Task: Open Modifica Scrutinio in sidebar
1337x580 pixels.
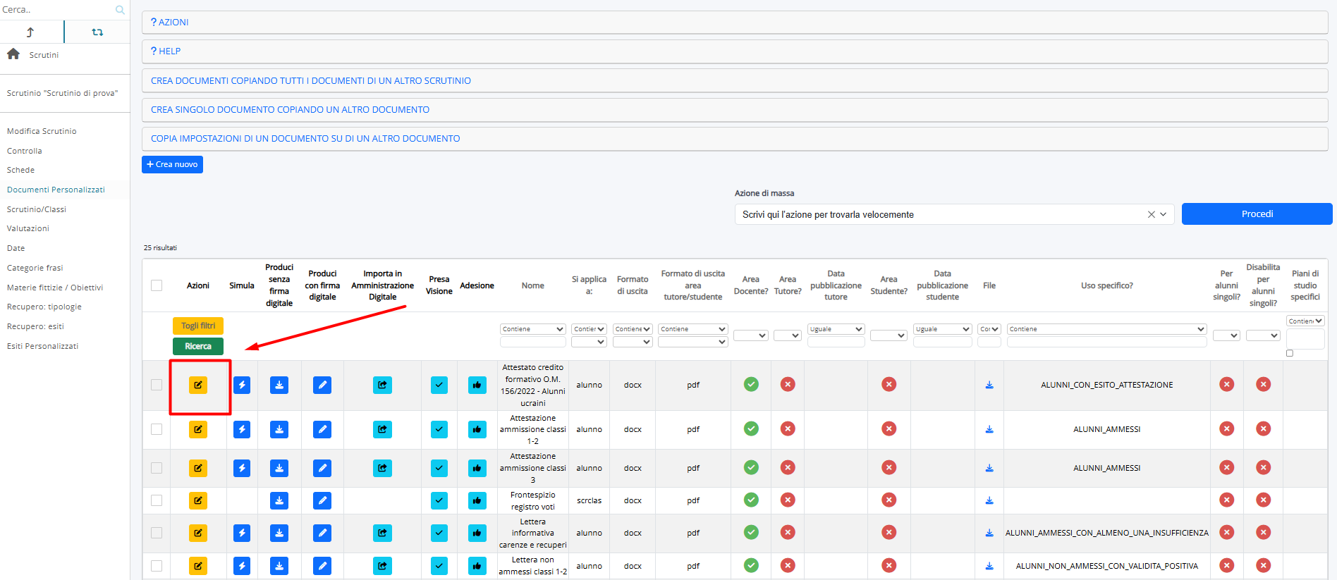Action: (x=42, y=131)
